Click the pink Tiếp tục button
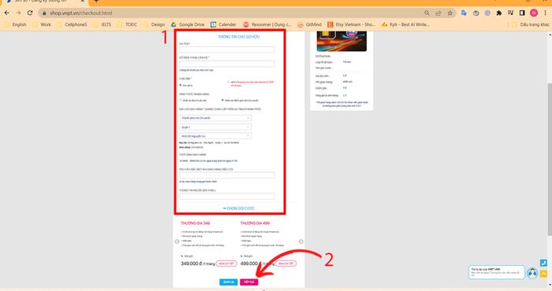Screen dimensions: 552x291 (x=249, y=282)
